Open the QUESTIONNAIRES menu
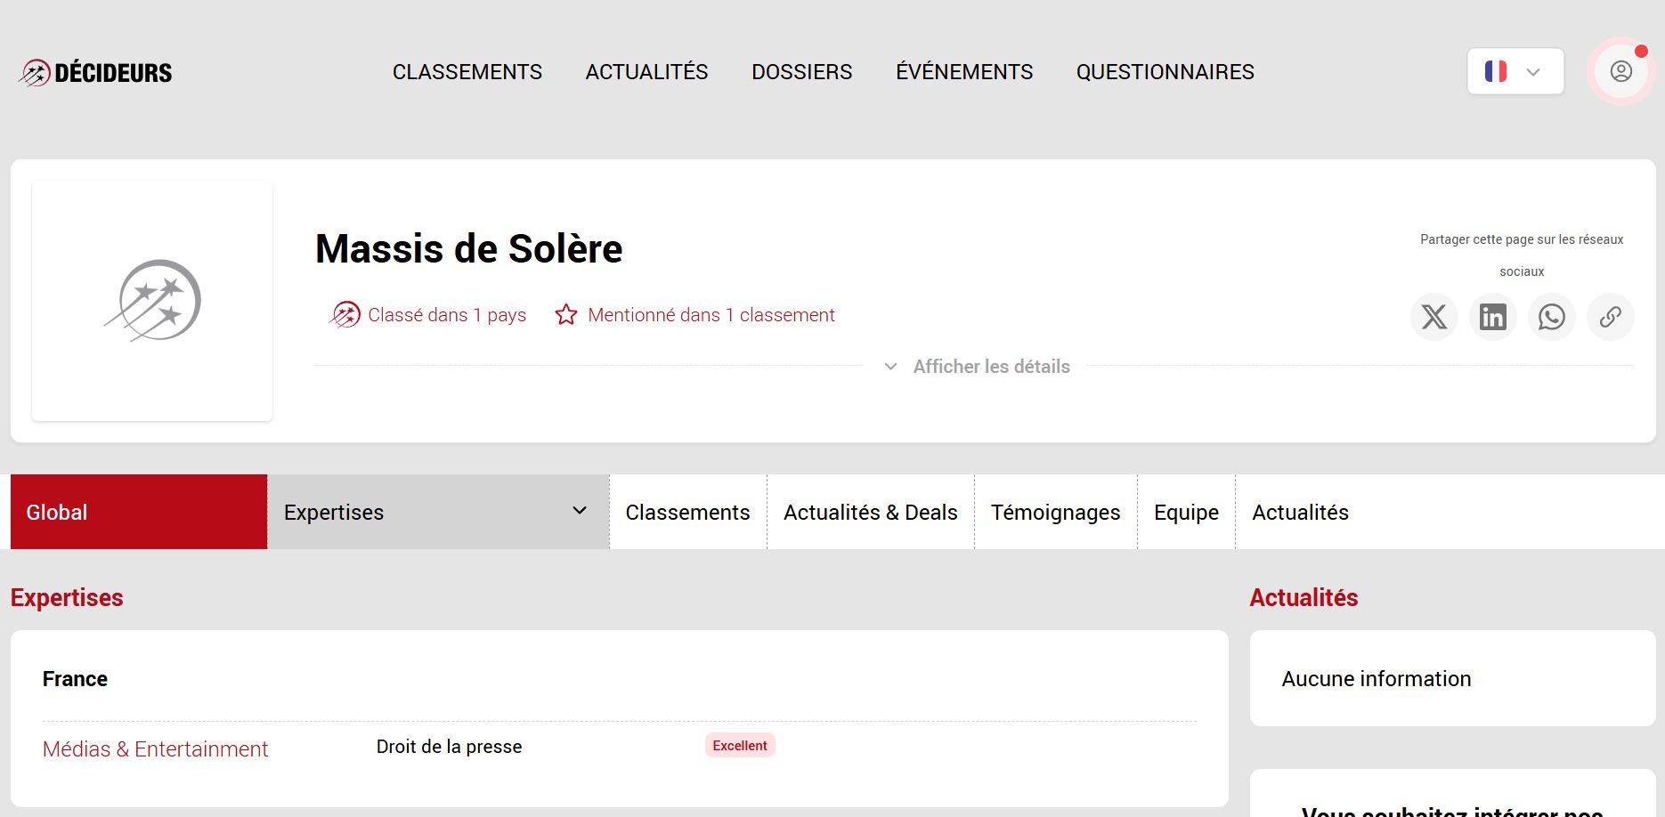 click(x=1165, y=72)
